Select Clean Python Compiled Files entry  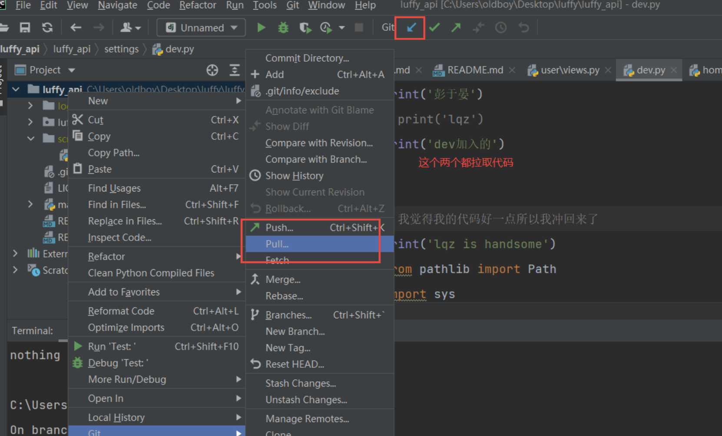[157, 273]
